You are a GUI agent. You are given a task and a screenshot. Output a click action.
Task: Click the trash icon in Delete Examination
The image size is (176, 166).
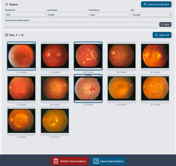[x=56, y=161]
